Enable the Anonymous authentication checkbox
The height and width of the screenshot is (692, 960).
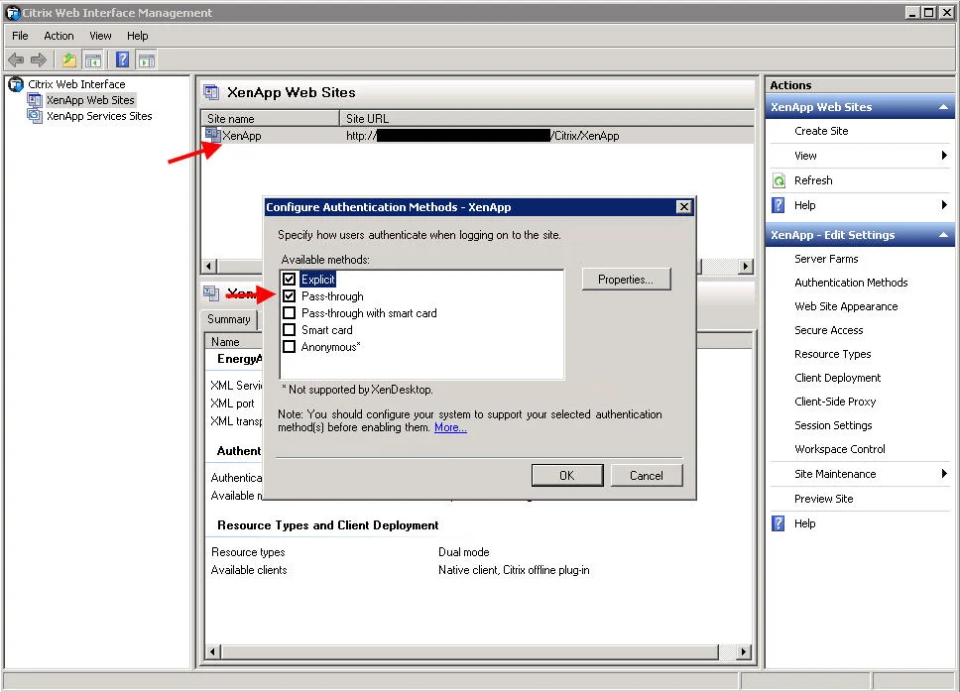(289, 347)
